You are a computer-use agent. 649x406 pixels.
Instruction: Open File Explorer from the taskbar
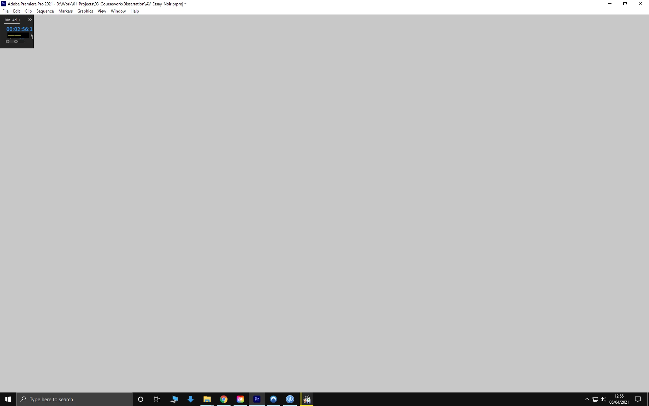click(x=207, y=399)
